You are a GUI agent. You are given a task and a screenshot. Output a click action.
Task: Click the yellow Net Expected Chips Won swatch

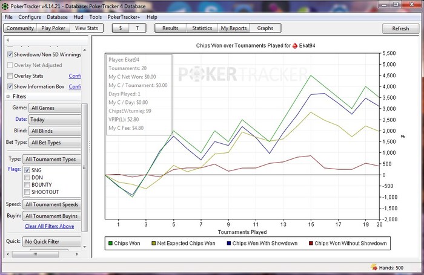(x=153, y=243)
